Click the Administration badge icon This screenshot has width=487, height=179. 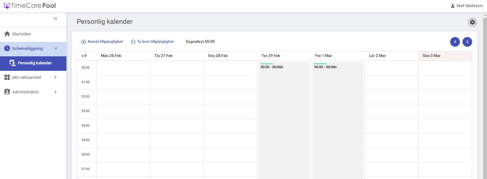click(x=7, y=92)
